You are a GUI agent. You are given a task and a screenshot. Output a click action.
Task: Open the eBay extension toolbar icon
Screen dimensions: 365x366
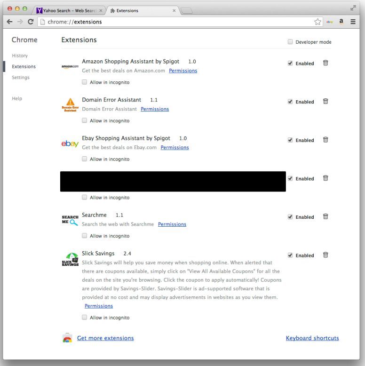click(330, 22)
